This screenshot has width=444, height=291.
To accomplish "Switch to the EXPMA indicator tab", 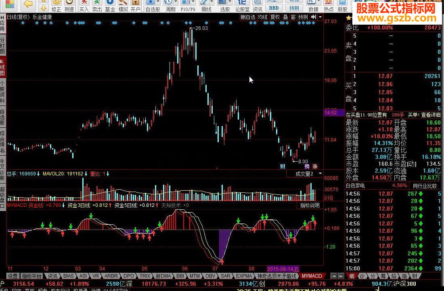I will tap(244, 276).
